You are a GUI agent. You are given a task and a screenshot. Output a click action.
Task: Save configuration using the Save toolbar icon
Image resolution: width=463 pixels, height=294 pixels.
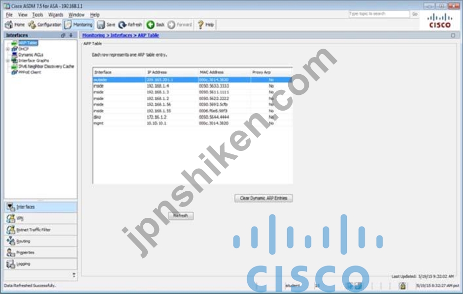click(106, 25)
